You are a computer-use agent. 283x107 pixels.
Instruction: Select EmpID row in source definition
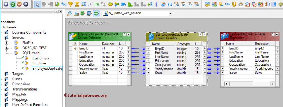click(100, 49)
